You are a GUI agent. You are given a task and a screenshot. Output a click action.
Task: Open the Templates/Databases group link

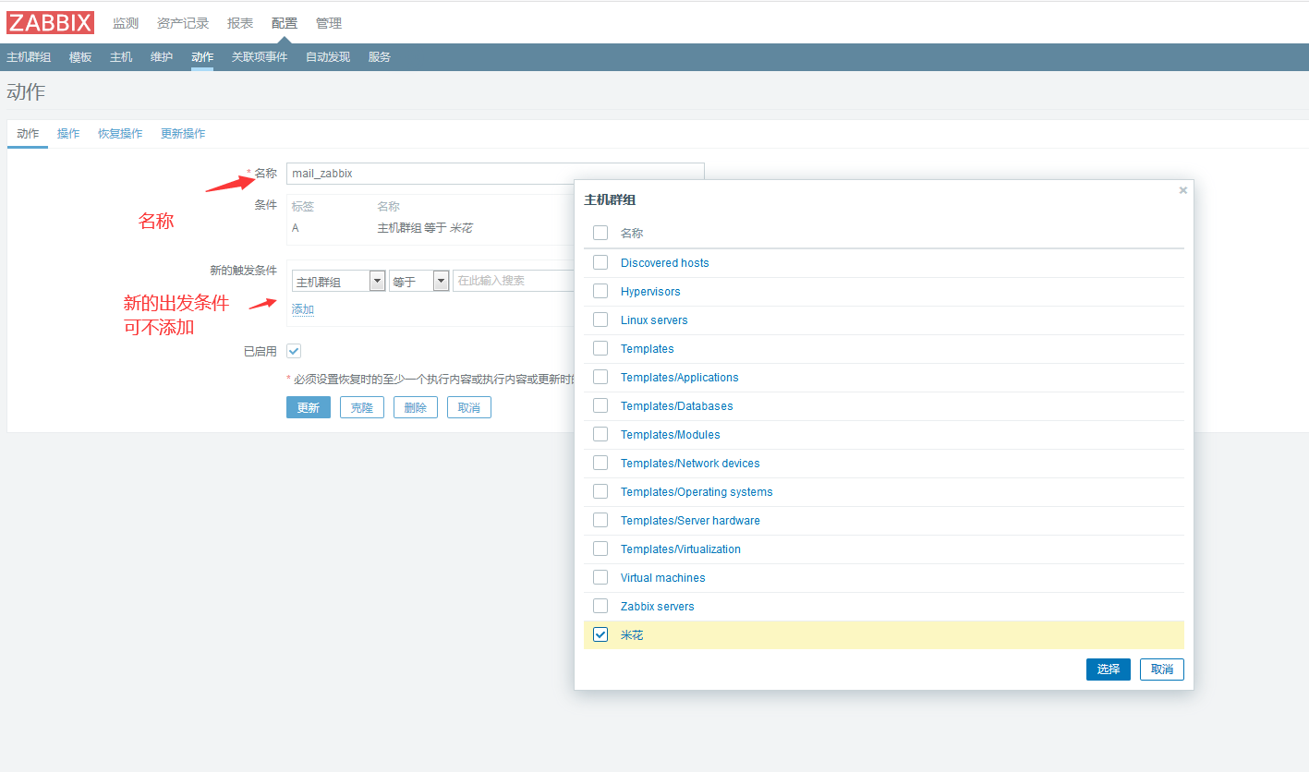tap(676, 406)
